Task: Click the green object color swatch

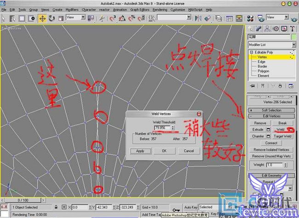Action: pyautogui.click(x=294, y=37)
